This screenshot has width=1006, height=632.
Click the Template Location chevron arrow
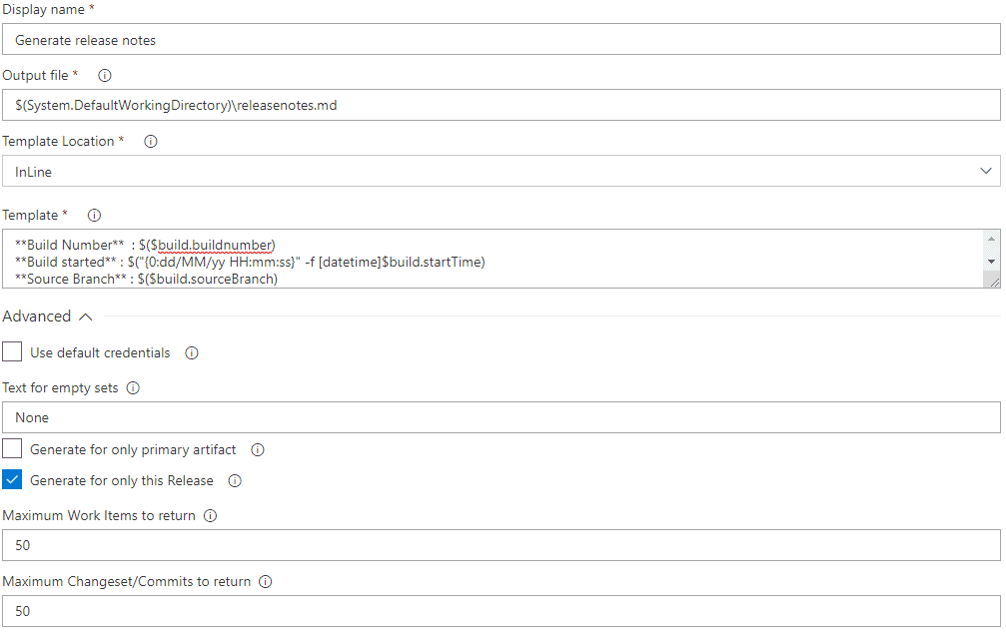pyautogui.click(x=985, y=170)
